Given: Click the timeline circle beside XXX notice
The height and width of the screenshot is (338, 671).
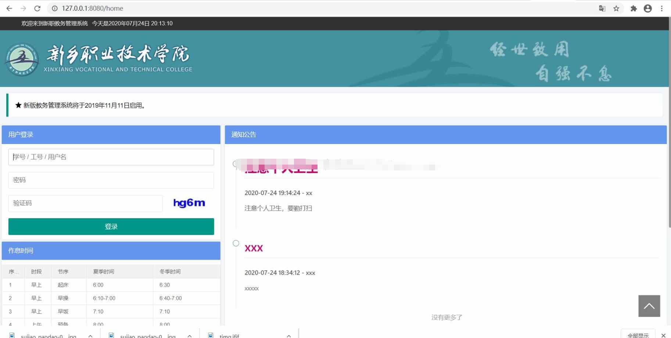Looking at the screenshot, I should click(236, 243).
